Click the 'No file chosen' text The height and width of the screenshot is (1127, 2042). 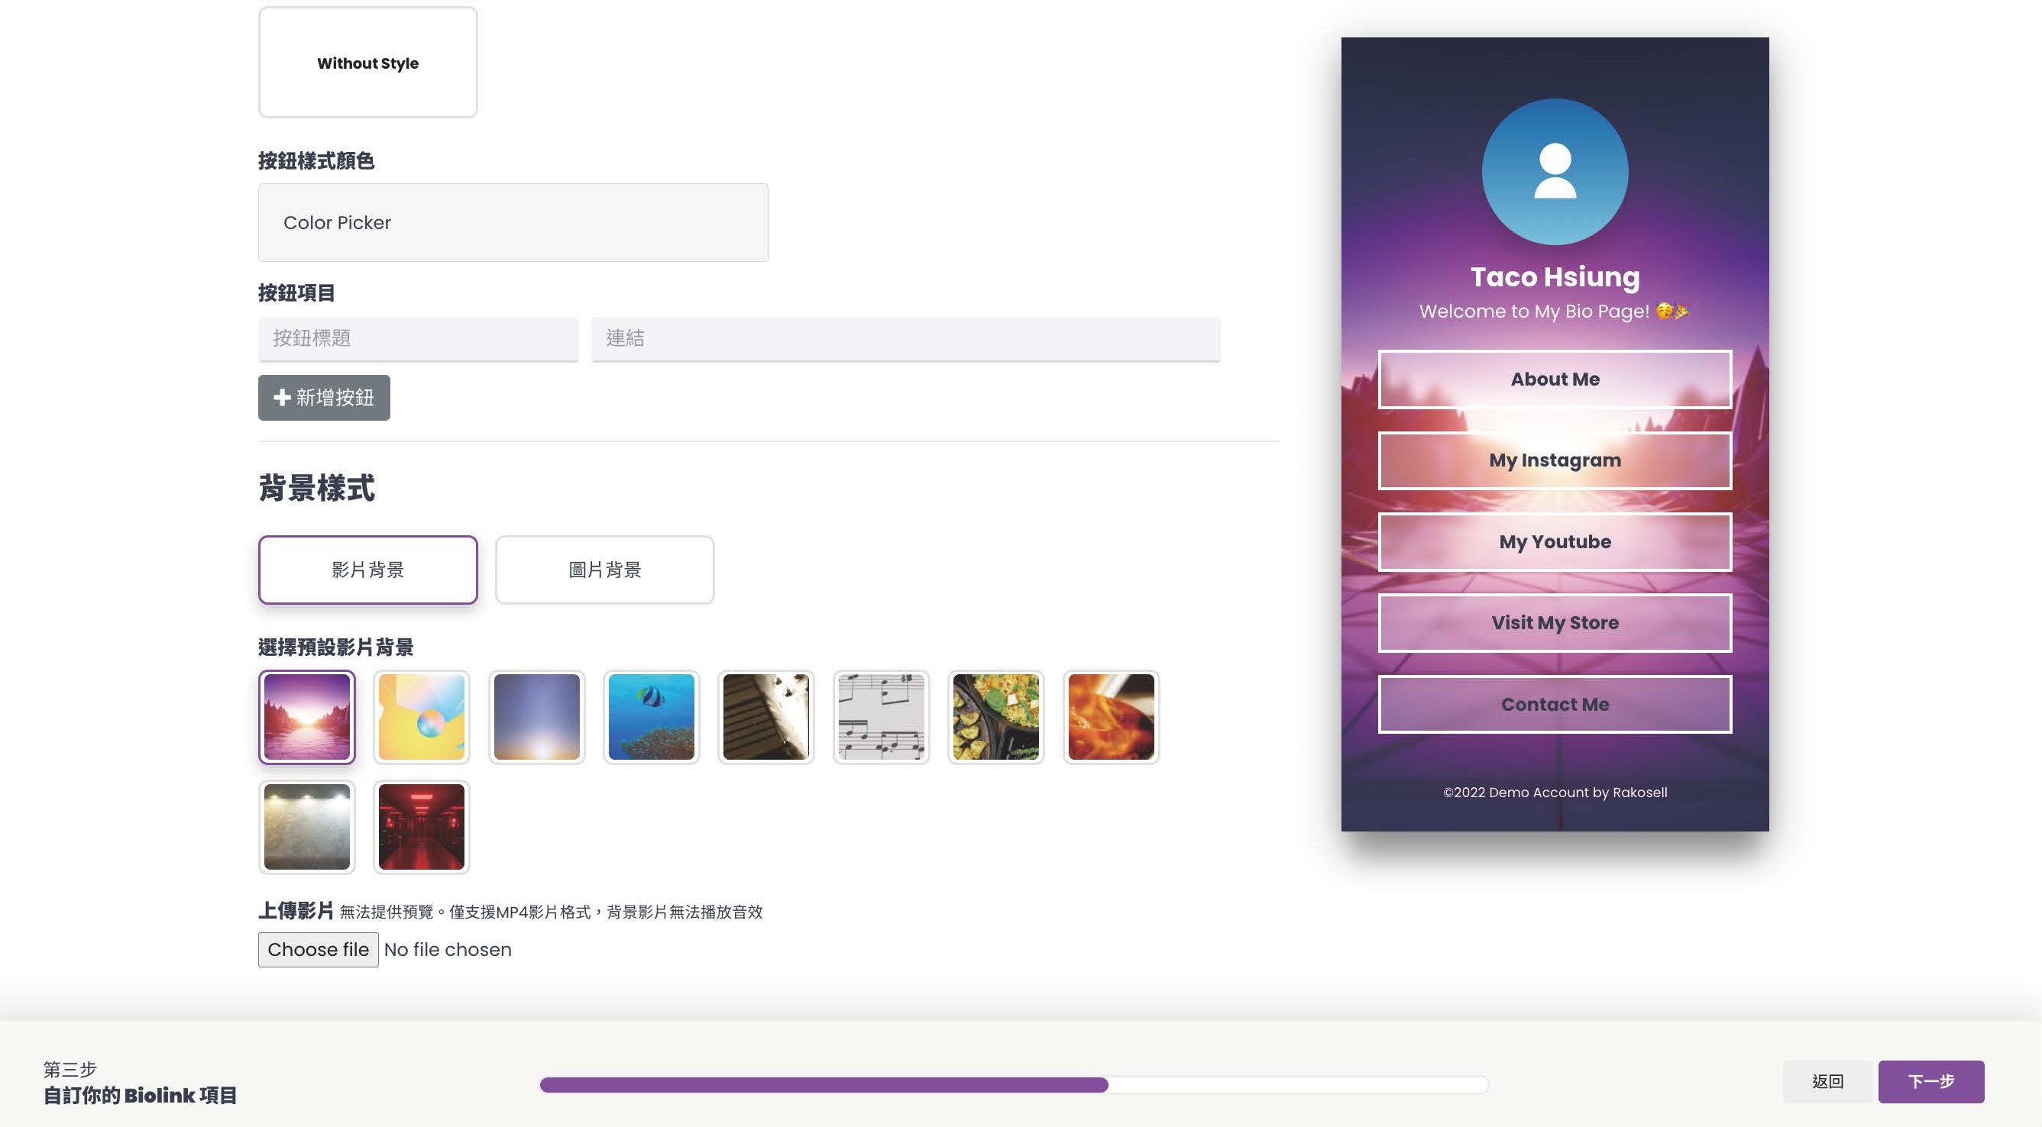448,949
